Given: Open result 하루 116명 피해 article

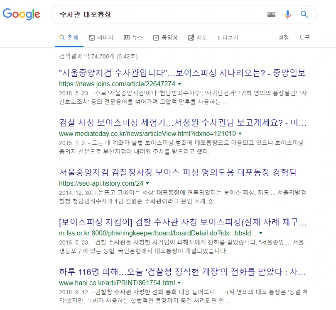Looking at the screenshot, I should pyautogui.click(x=183, y=272).
